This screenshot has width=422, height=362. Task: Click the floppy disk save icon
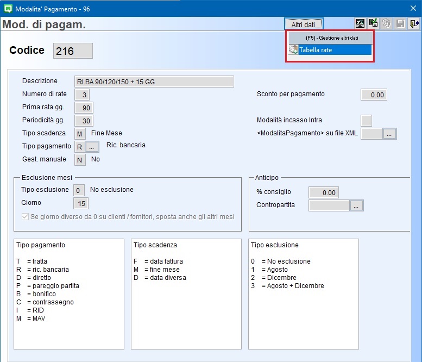tap(401, 23)
